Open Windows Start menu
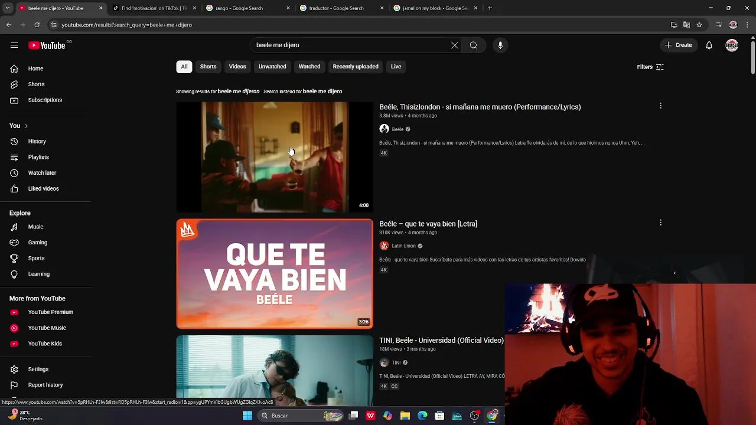This screenshot has height=425, width=756. (x=247, y=416)
